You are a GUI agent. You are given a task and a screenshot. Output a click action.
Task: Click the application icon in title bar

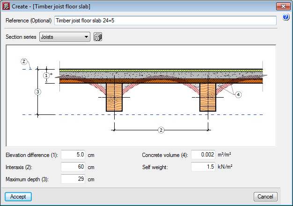coord(7,7)
